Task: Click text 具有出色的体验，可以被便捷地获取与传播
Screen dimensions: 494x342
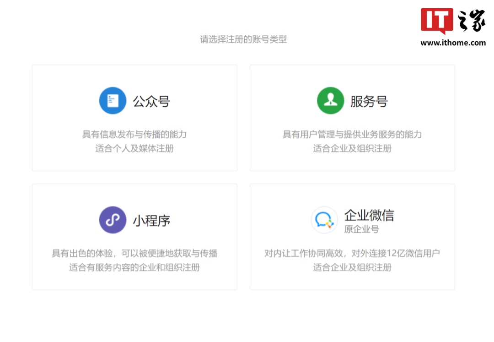Action: coord(134,253)
